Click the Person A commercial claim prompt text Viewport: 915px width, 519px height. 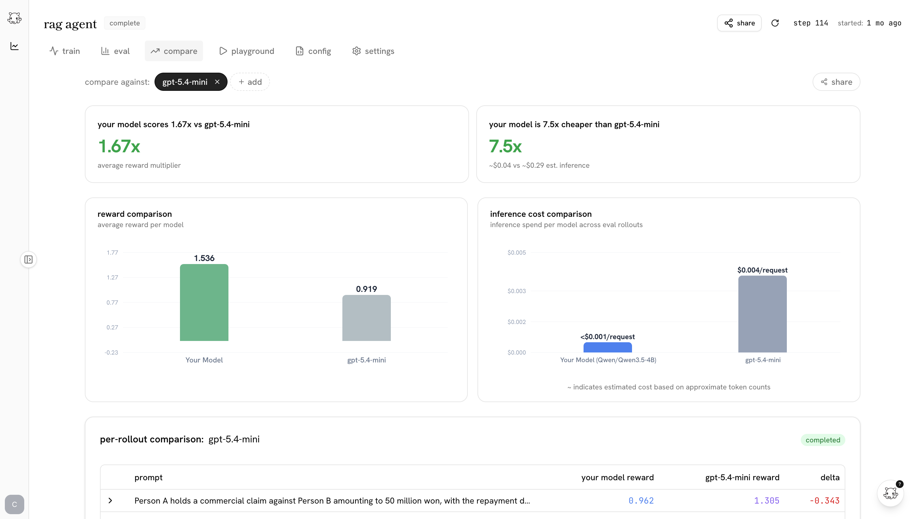[332, 501]
